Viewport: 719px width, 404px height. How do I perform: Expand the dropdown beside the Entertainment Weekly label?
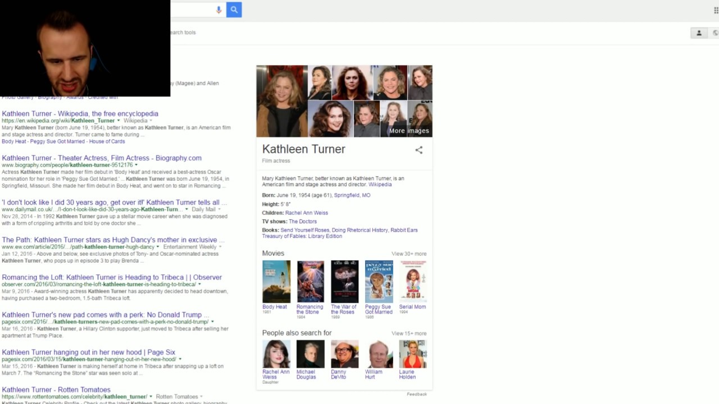[x=220, y=247]
